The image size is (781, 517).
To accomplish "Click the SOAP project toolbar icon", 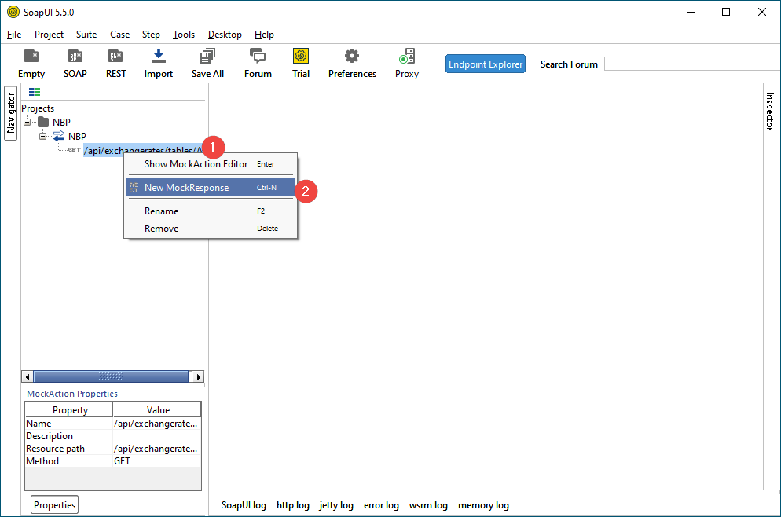I will coord(75,57).
